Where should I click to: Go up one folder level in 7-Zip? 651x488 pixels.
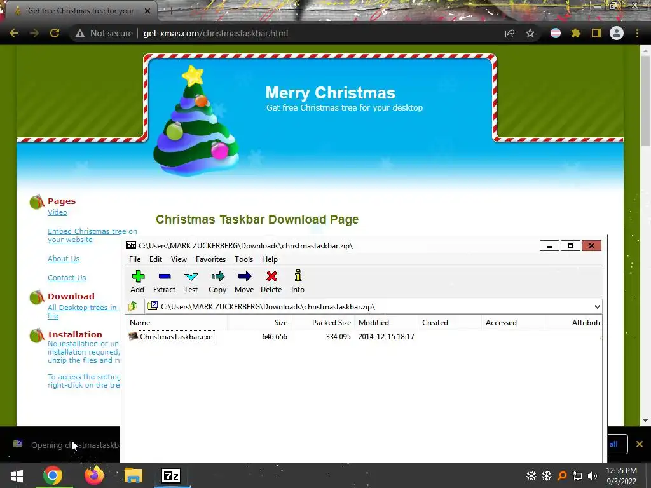tap(133, 307)
